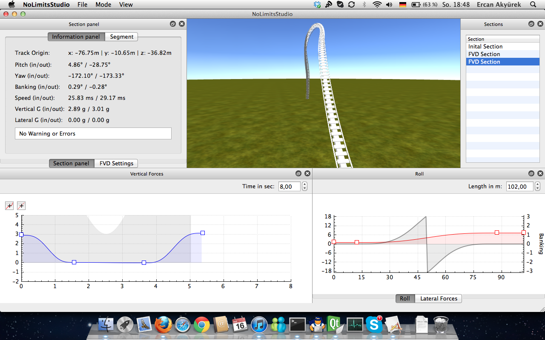Select the first FVD Section list entry

point(484,54)
